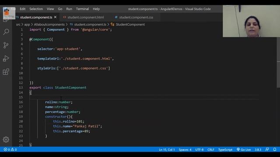Click 'percentage:number;' declaration on line 18

pos(63,112)
